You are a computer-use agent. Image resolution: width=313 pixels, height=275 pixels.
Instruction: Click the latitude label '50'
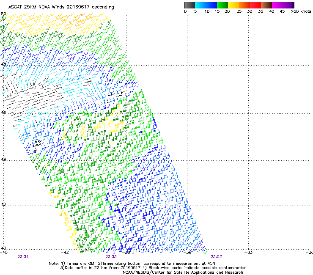point(3,14)
